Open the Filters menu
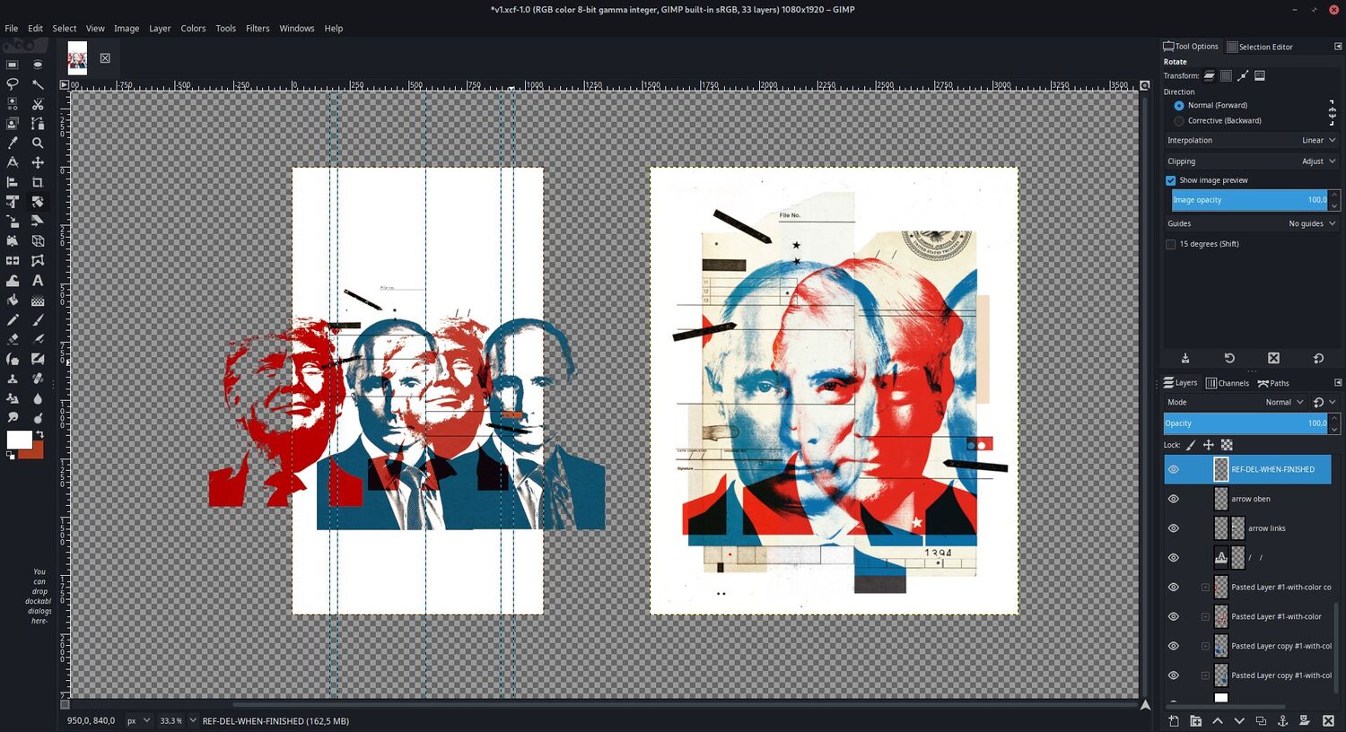Screen dimensions: 1346x732 258,29
